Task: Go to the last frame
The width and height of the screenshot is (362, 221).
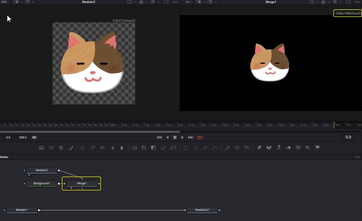Action: point(190,137)
